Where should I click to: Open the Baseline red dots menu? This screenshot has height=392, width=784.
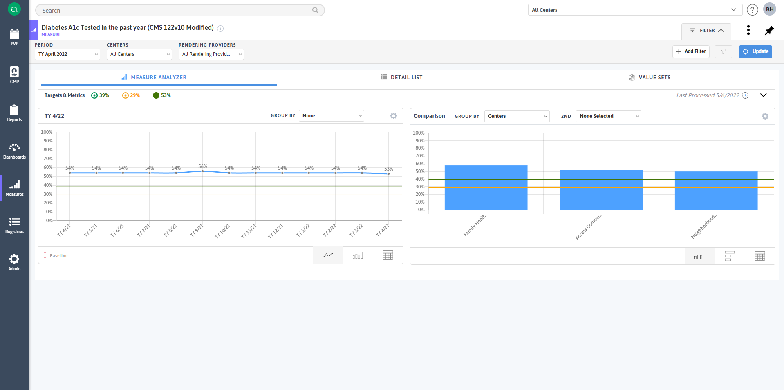45,255
